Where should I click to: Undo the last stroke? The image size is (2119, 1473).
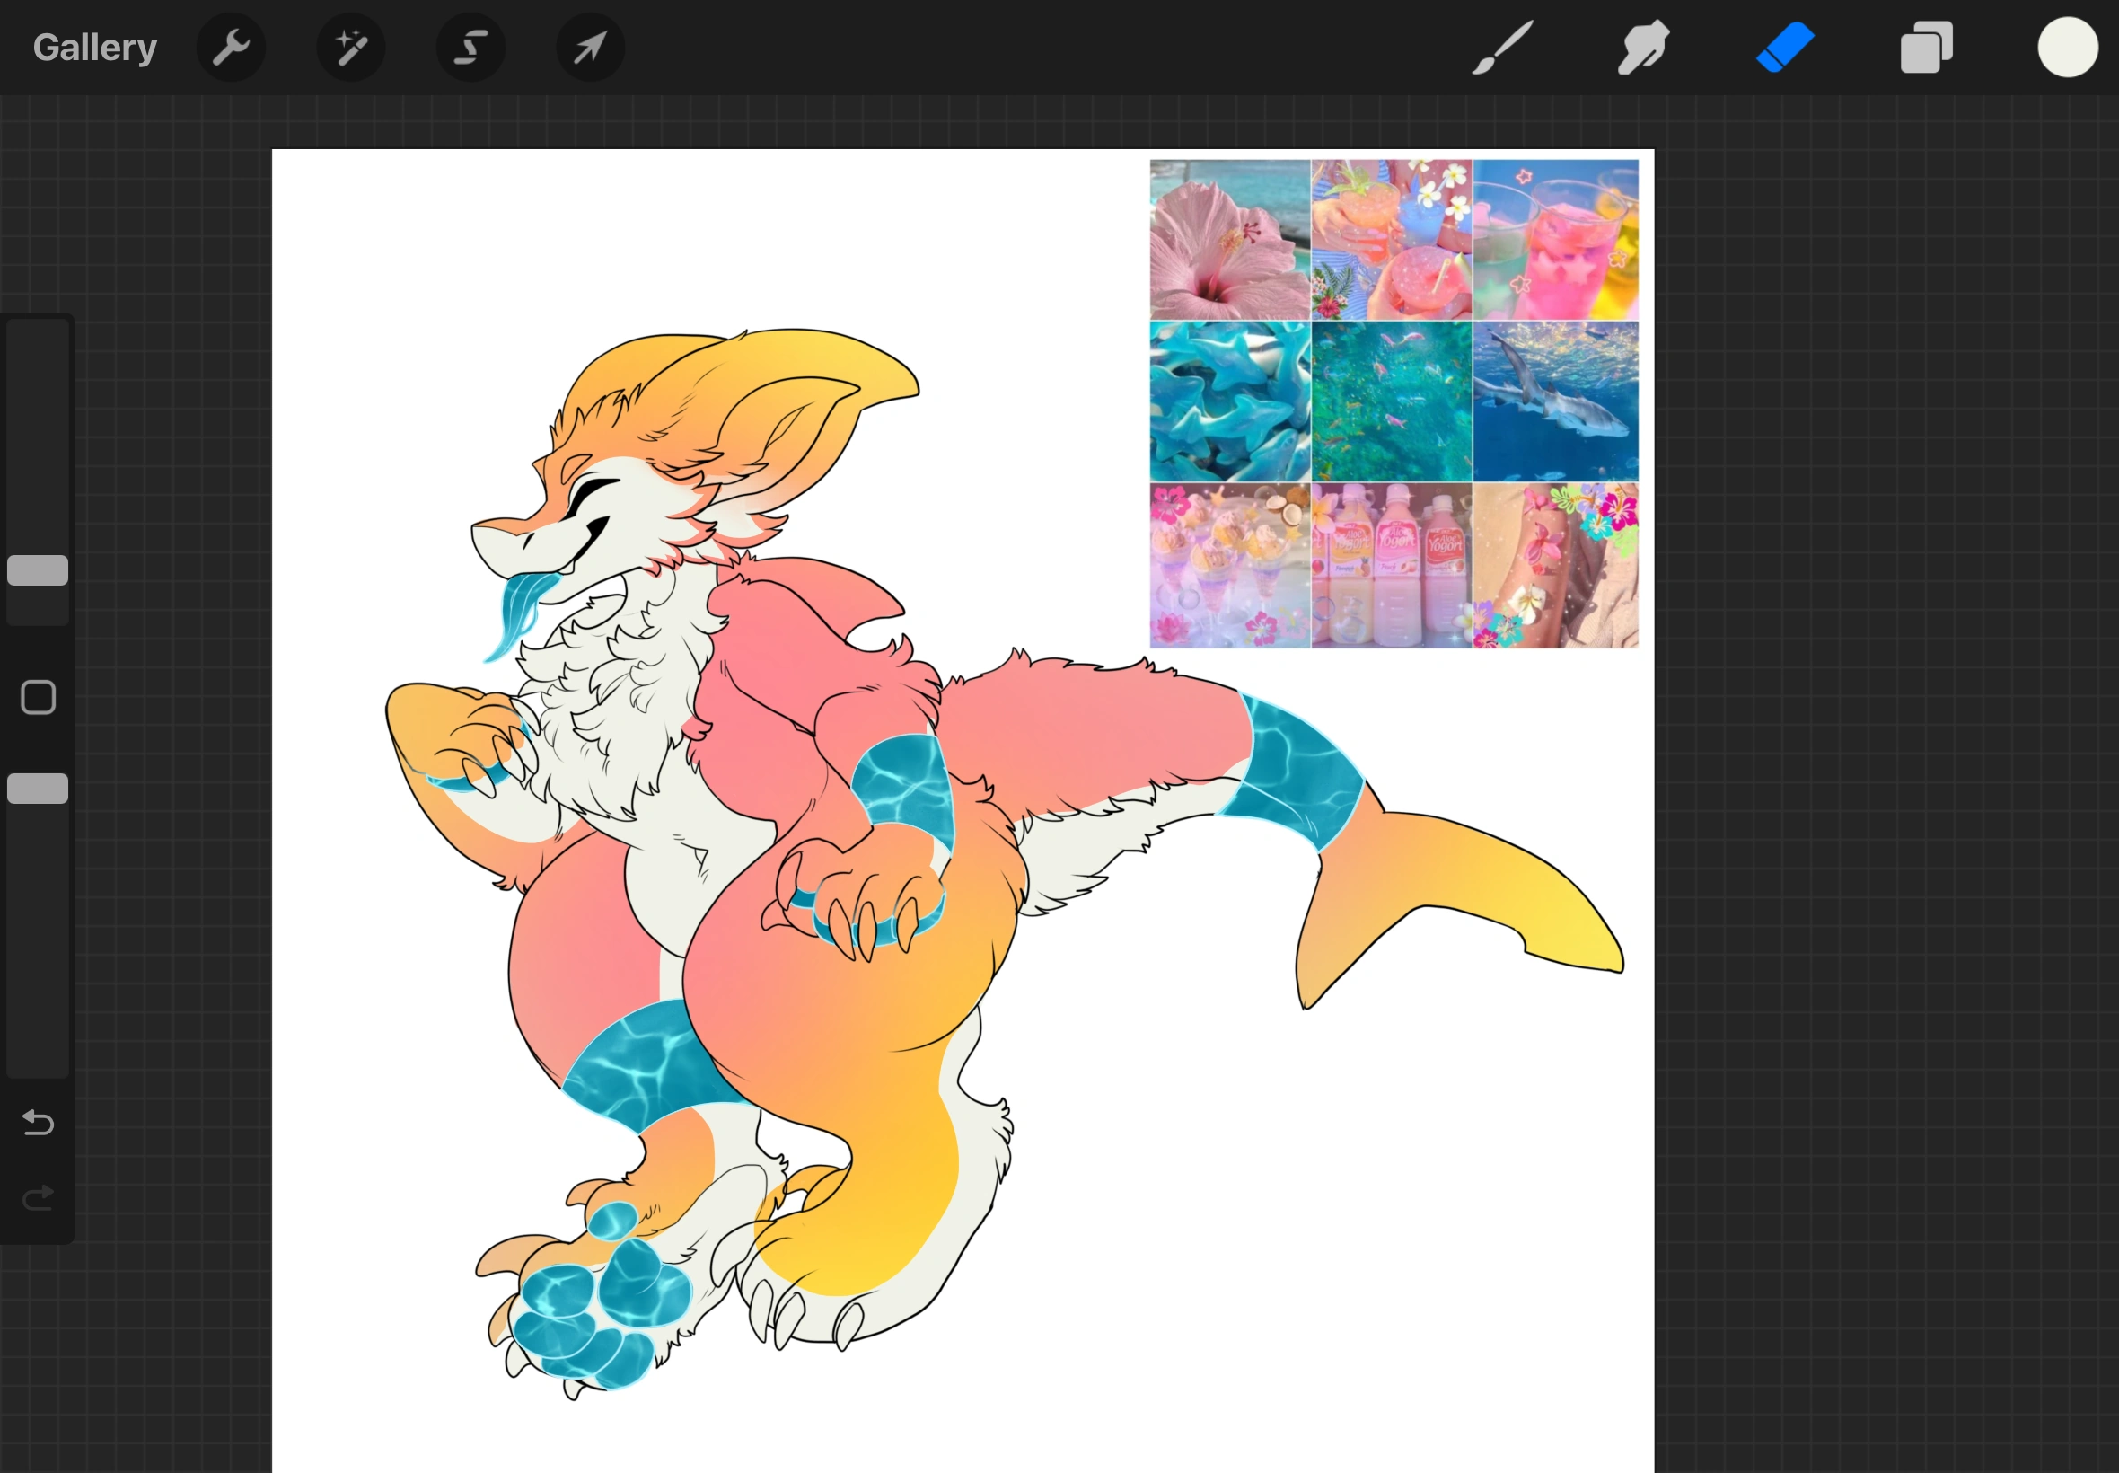37,1123
